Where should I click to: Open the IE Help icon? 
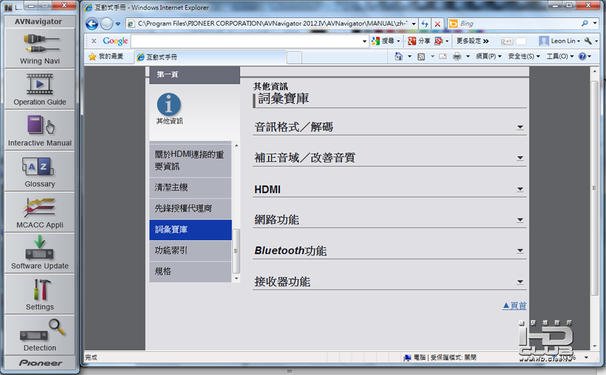click(x=582, y=56)
